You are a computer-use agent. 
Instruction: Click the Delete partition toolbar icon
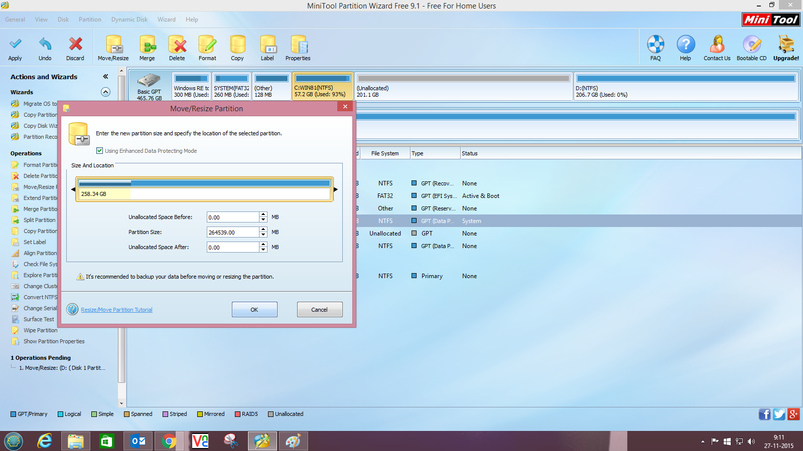point(177,44)
